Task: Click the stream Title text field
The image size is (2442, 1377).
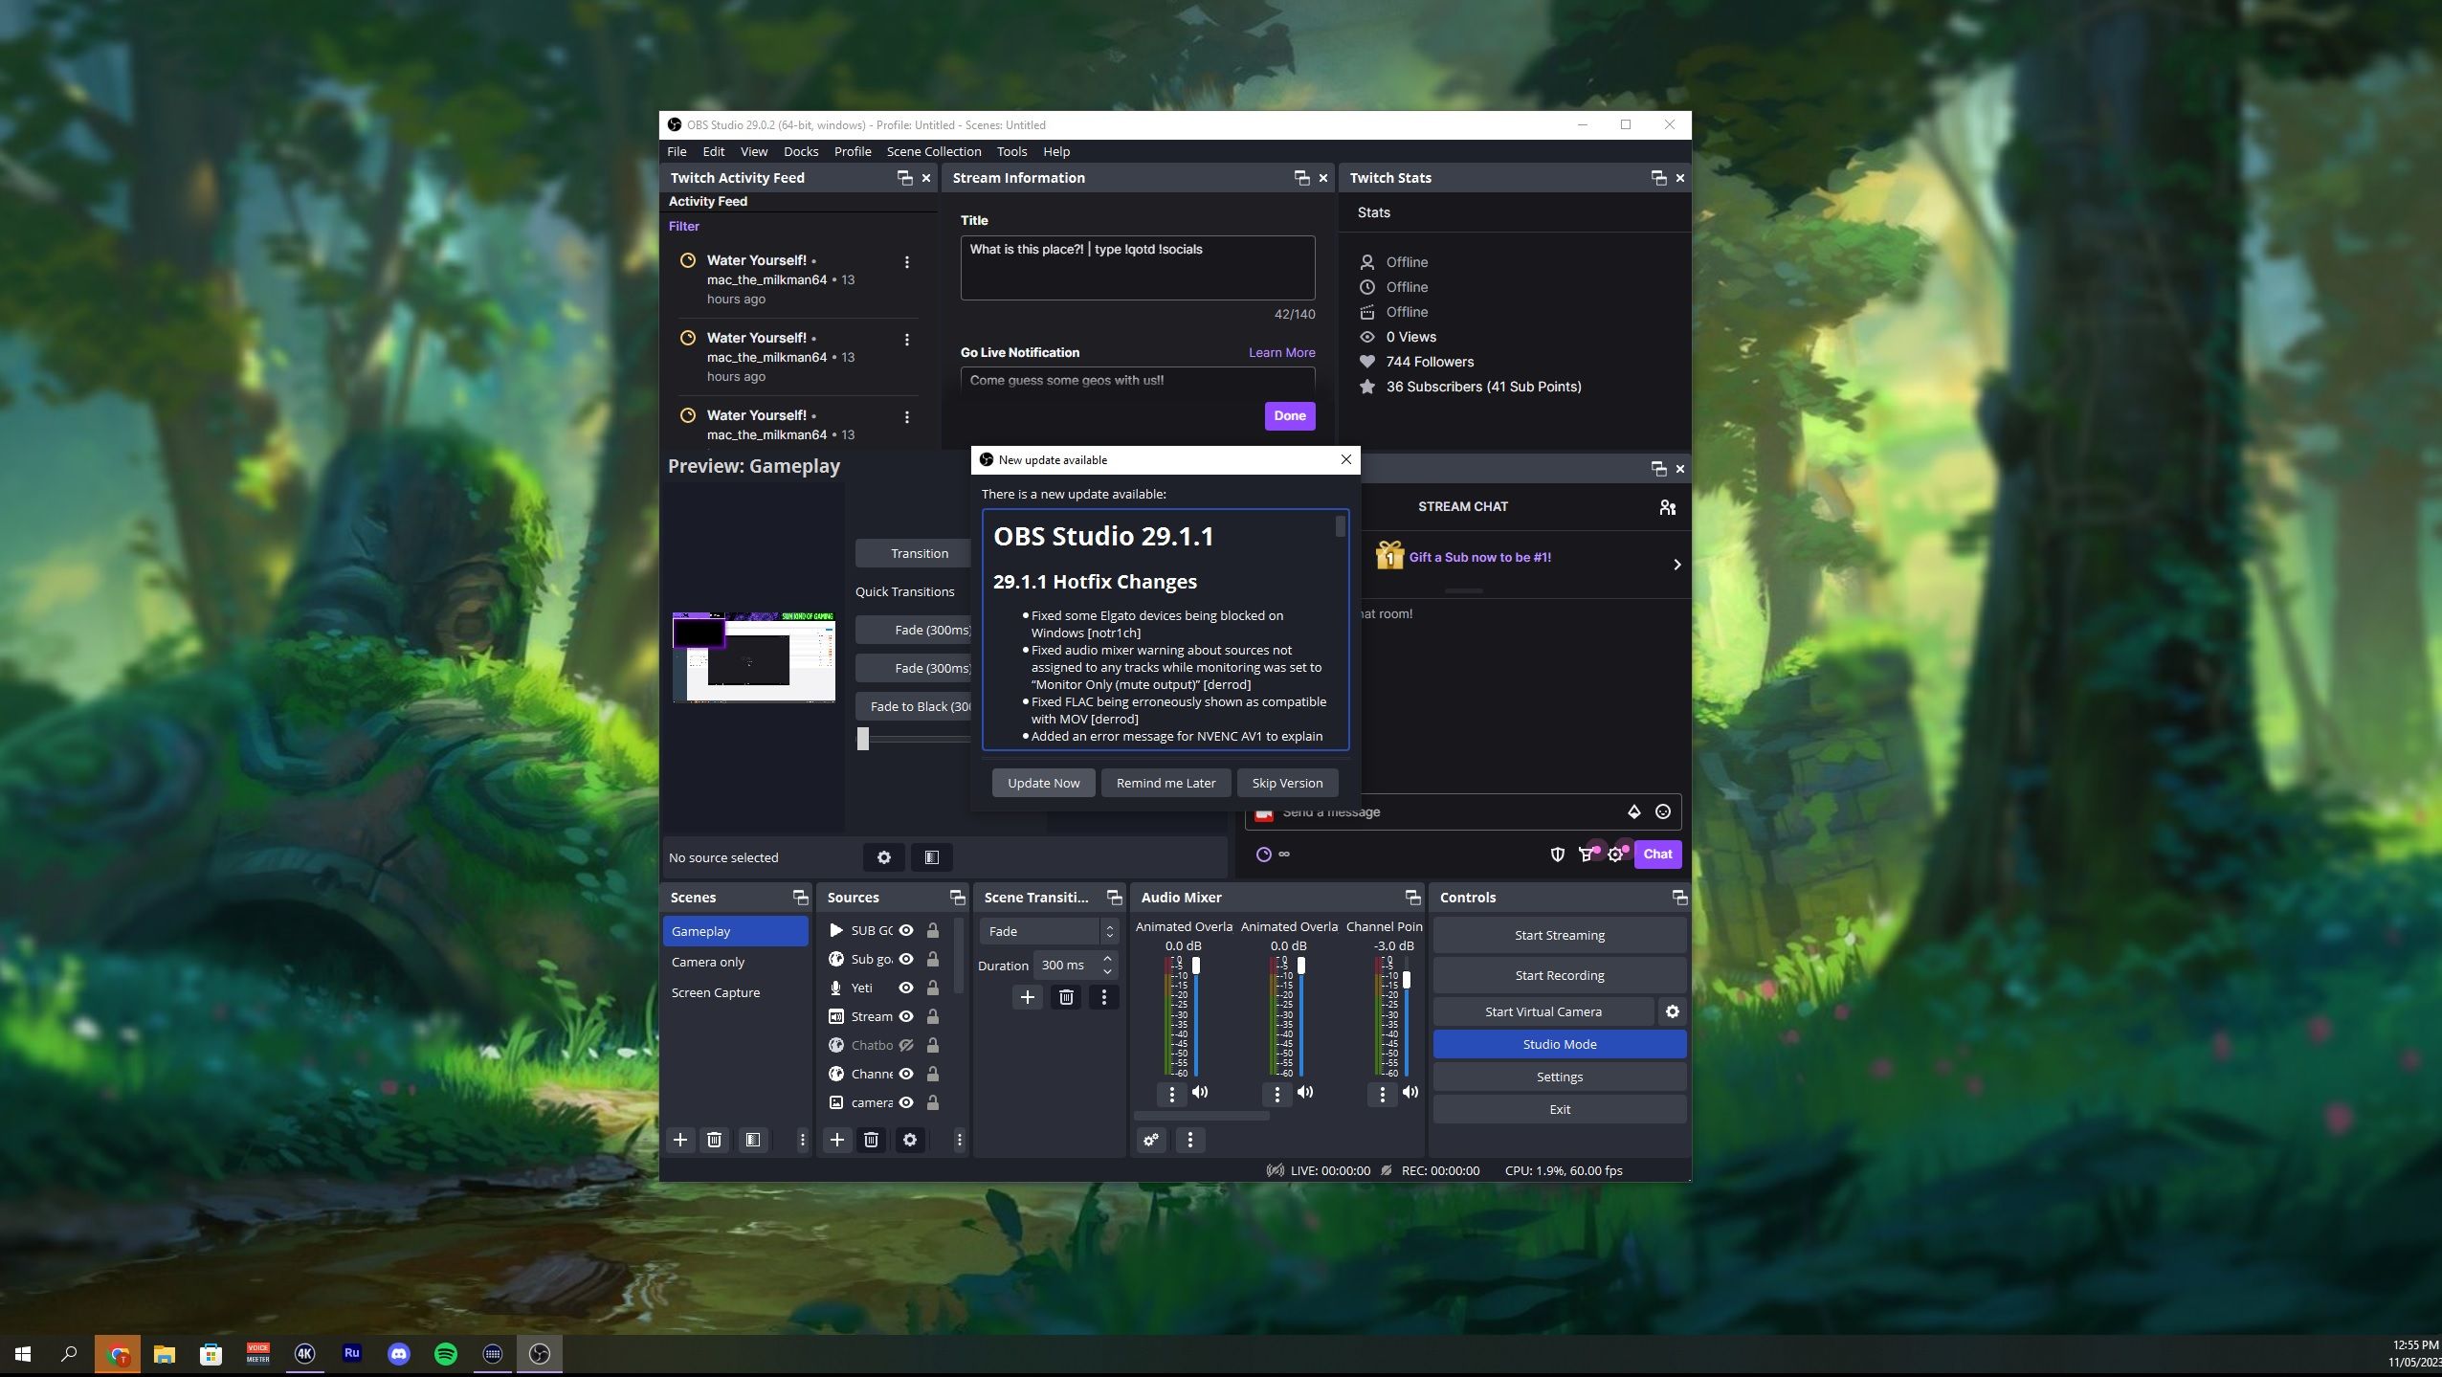Action: 1137,267
